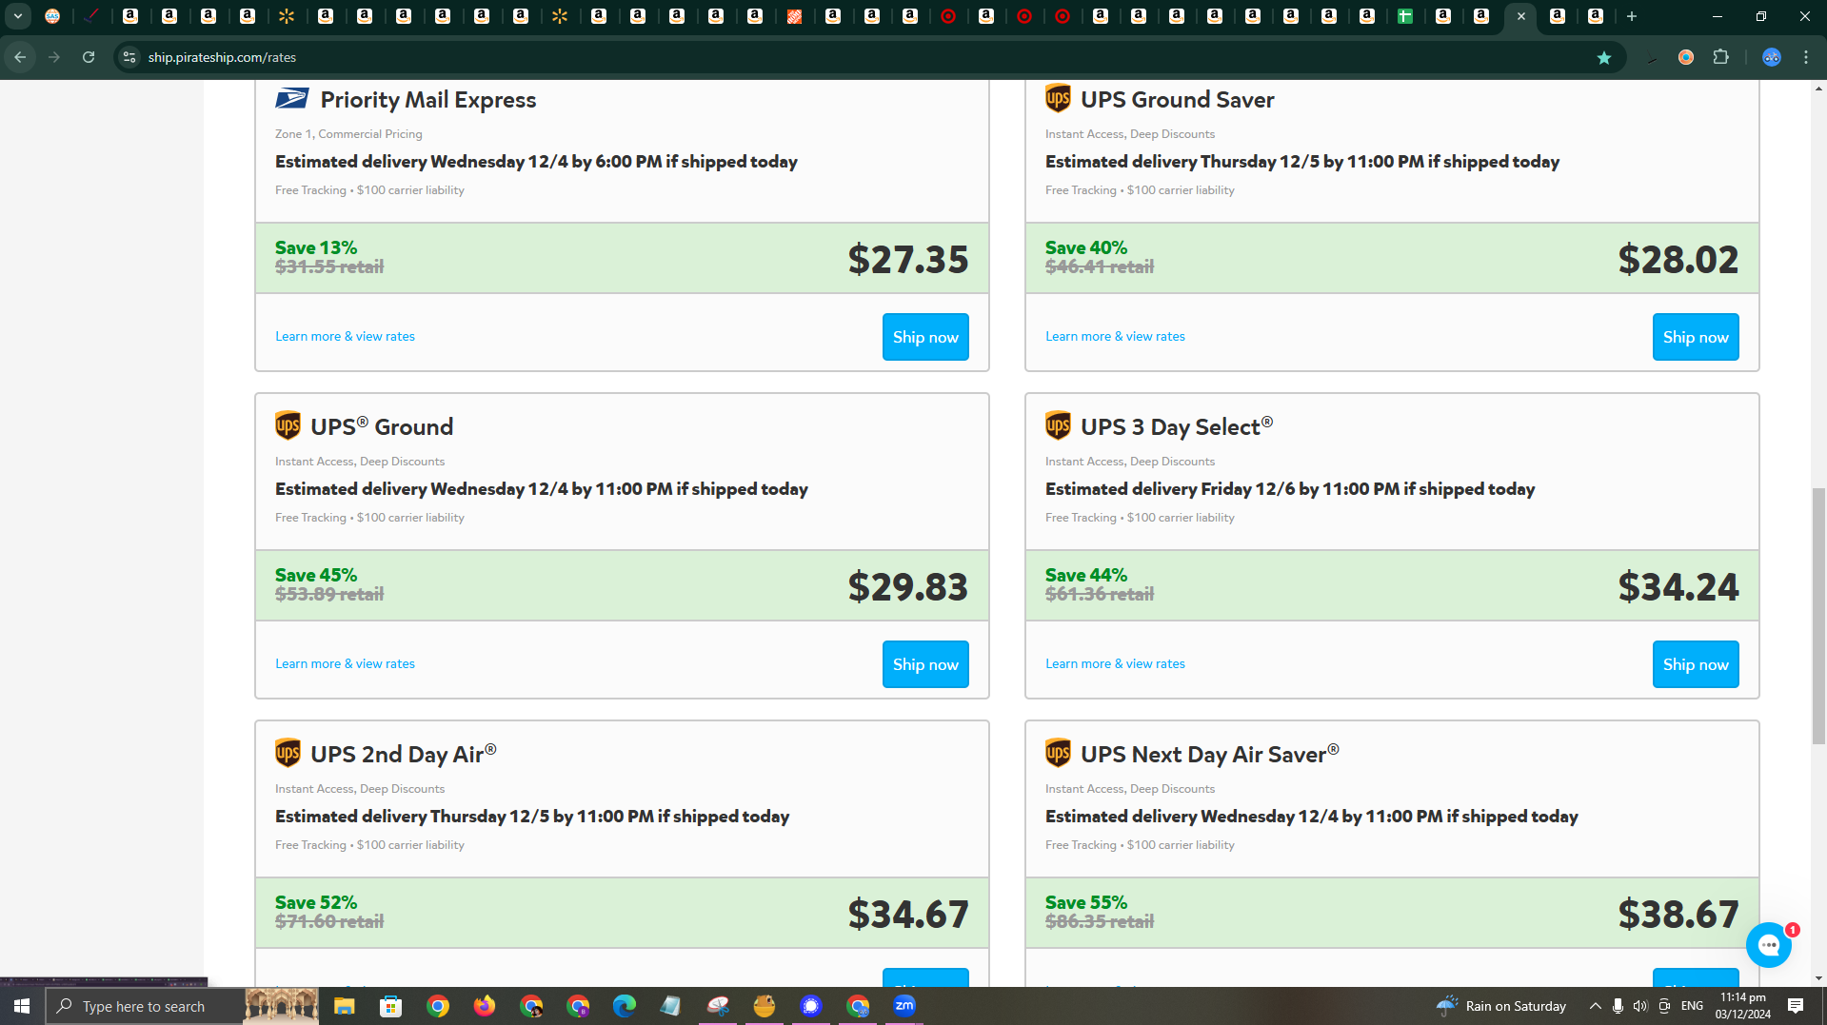Image resolution: width=1827 pixels, height=1025 pixels.
Task: Click the ENG language indicator
Action: [1692, 1006]
